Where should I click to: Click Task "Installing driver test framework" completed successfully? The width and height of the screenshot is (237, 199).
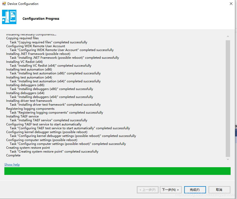point(55,105)
